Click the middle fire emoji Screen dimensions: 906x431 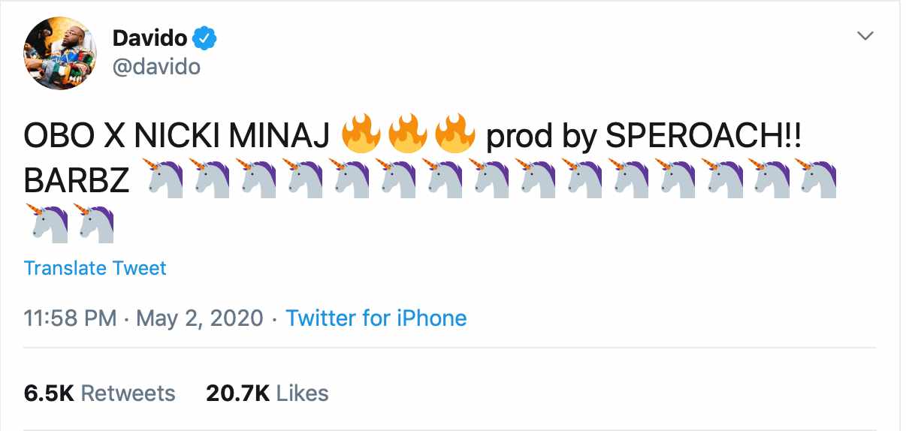click(409, 136)
